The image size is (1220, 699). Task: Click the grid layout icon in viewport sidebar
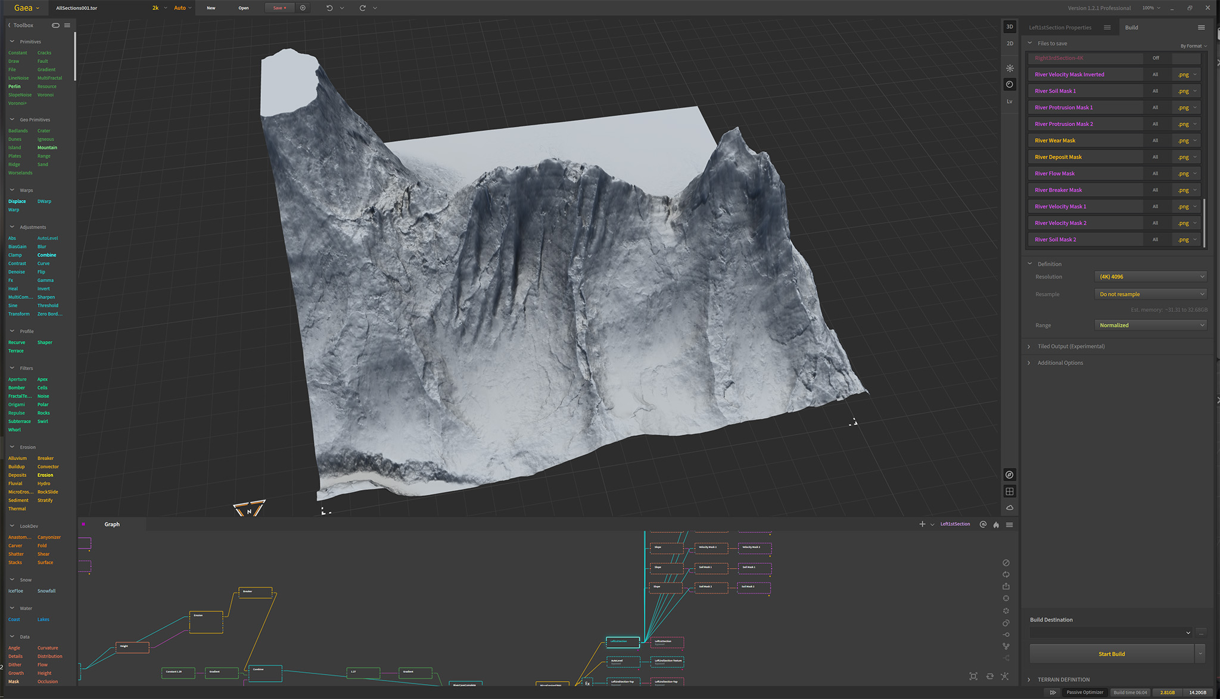click(x=1010, y=491)
